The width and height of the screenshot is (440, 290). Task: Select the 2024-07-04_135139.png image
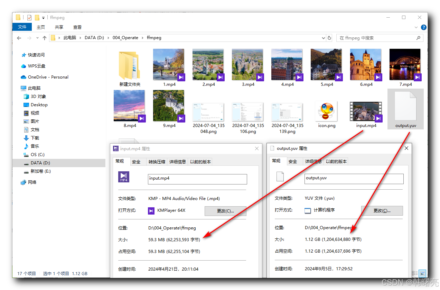287,112
